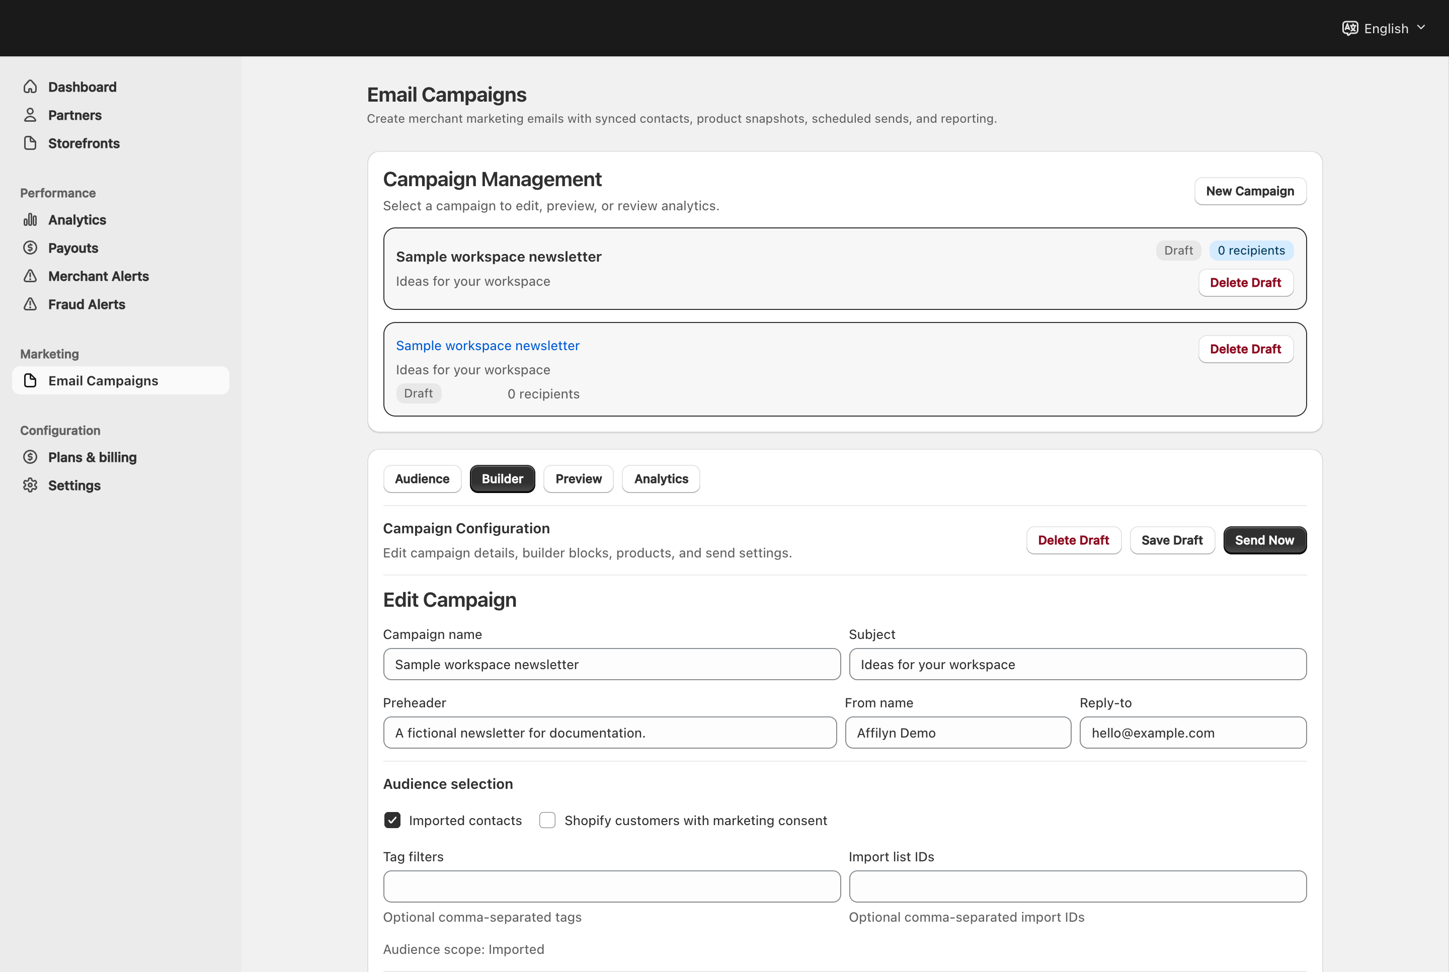Click Delete Draft in Campaign Configuration
This screenshot has width=1449, height=972.
click(1074, 540)
